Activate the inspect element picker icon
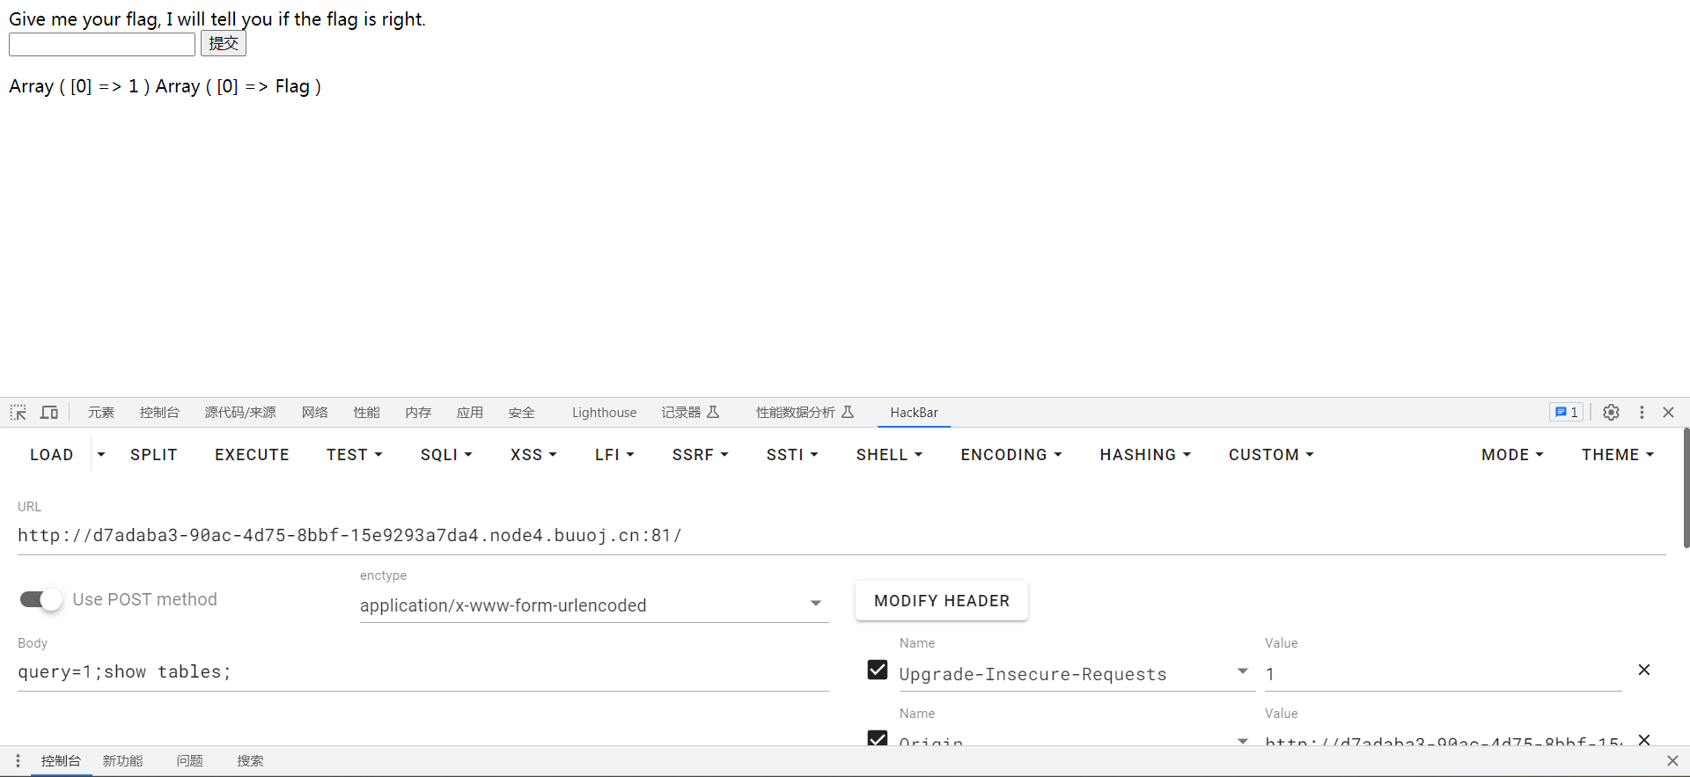The height and width of the screenshot is (777, 1690). tap(18, 413)
